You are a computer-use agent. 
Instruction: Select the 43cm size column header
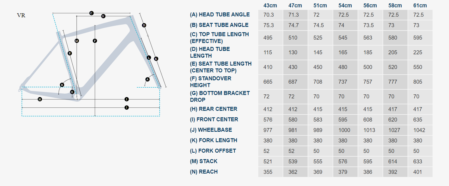(270, 6)
